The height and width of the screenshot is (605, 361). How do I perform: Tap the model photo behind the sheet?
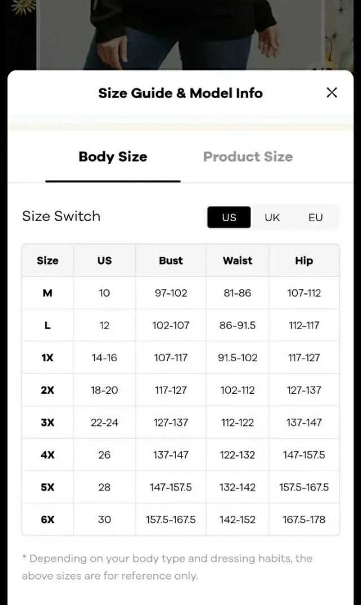(x=181, y=35)
